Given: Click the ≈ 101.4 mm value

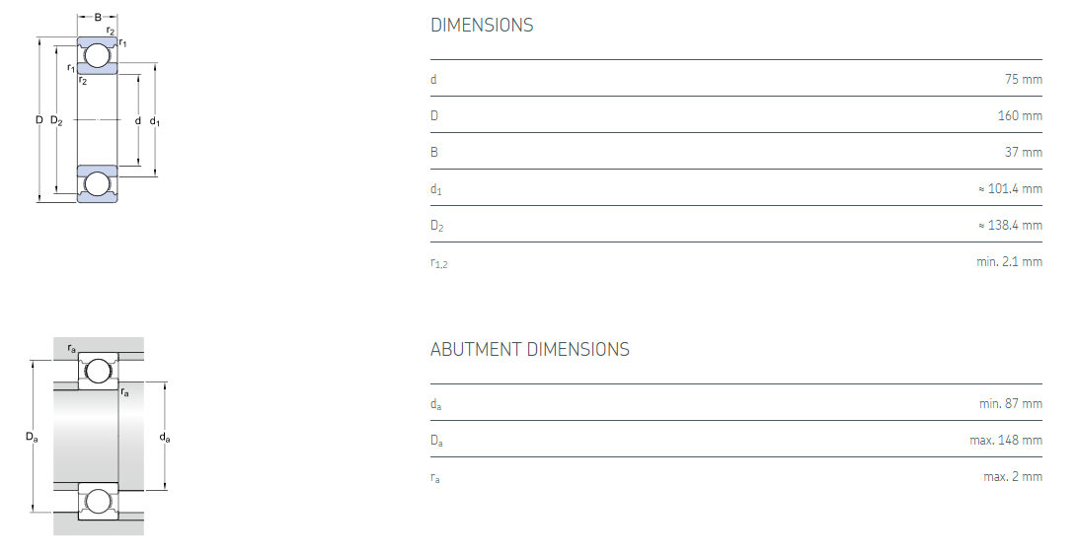Looking at the screenshot, I should tap(1009, 188).
